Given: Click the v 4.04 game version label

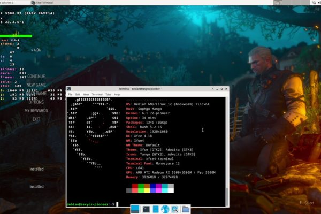Looking at the screenshot, I should [x=36, y=50].
